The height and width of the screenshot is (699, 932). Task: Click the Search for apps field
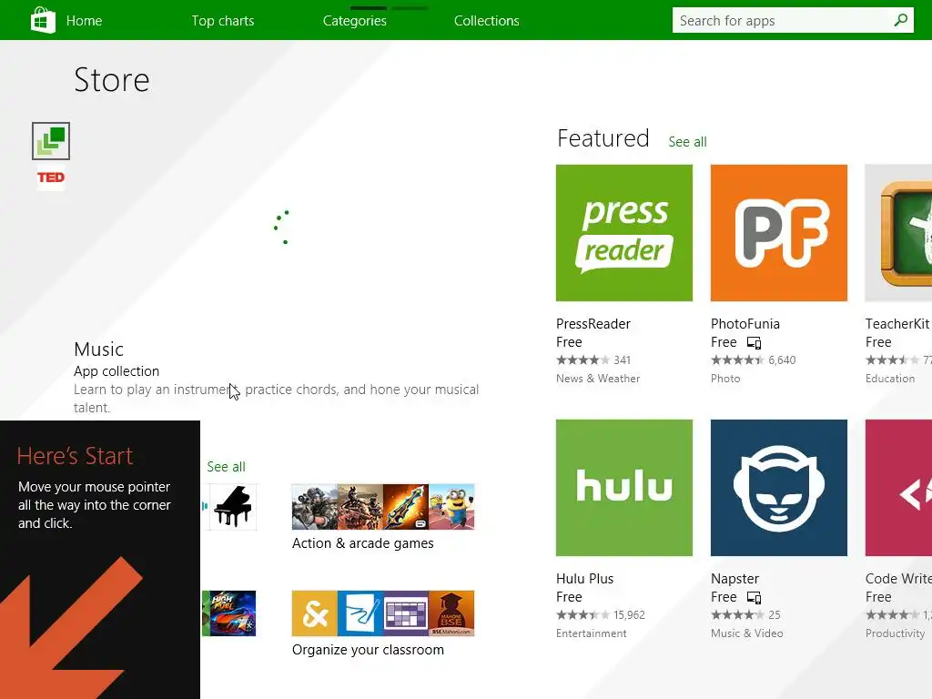(x=783, y=20)
